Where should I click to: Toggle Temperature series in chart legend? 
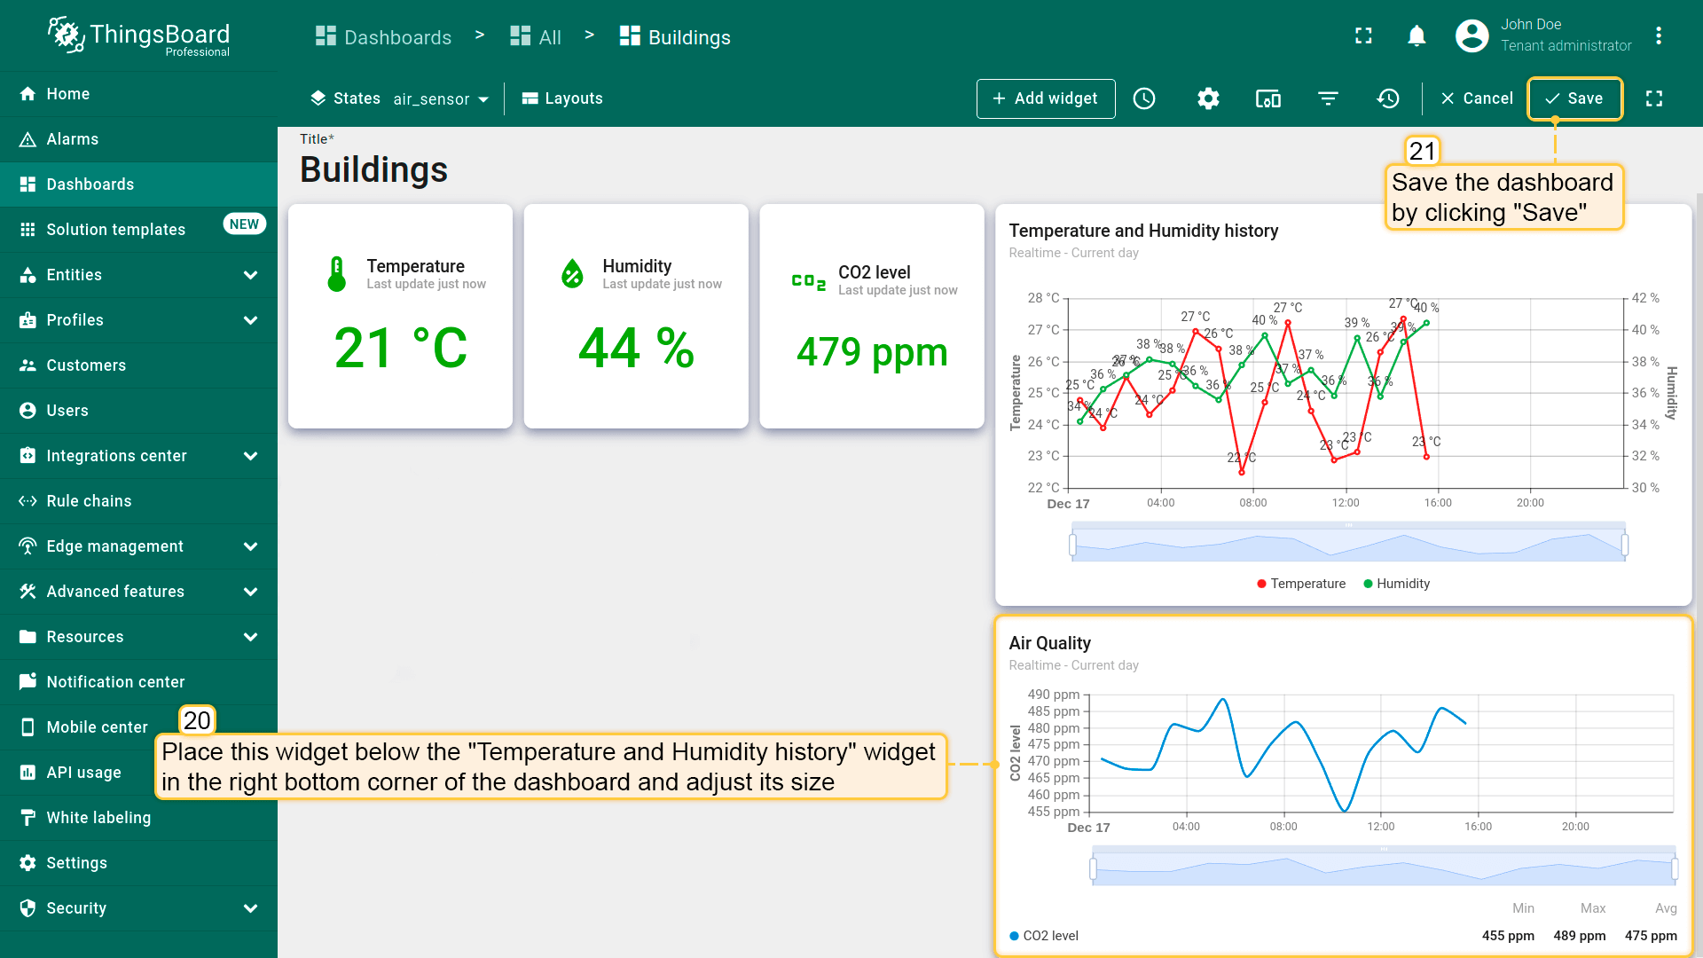click(1300, 584)
